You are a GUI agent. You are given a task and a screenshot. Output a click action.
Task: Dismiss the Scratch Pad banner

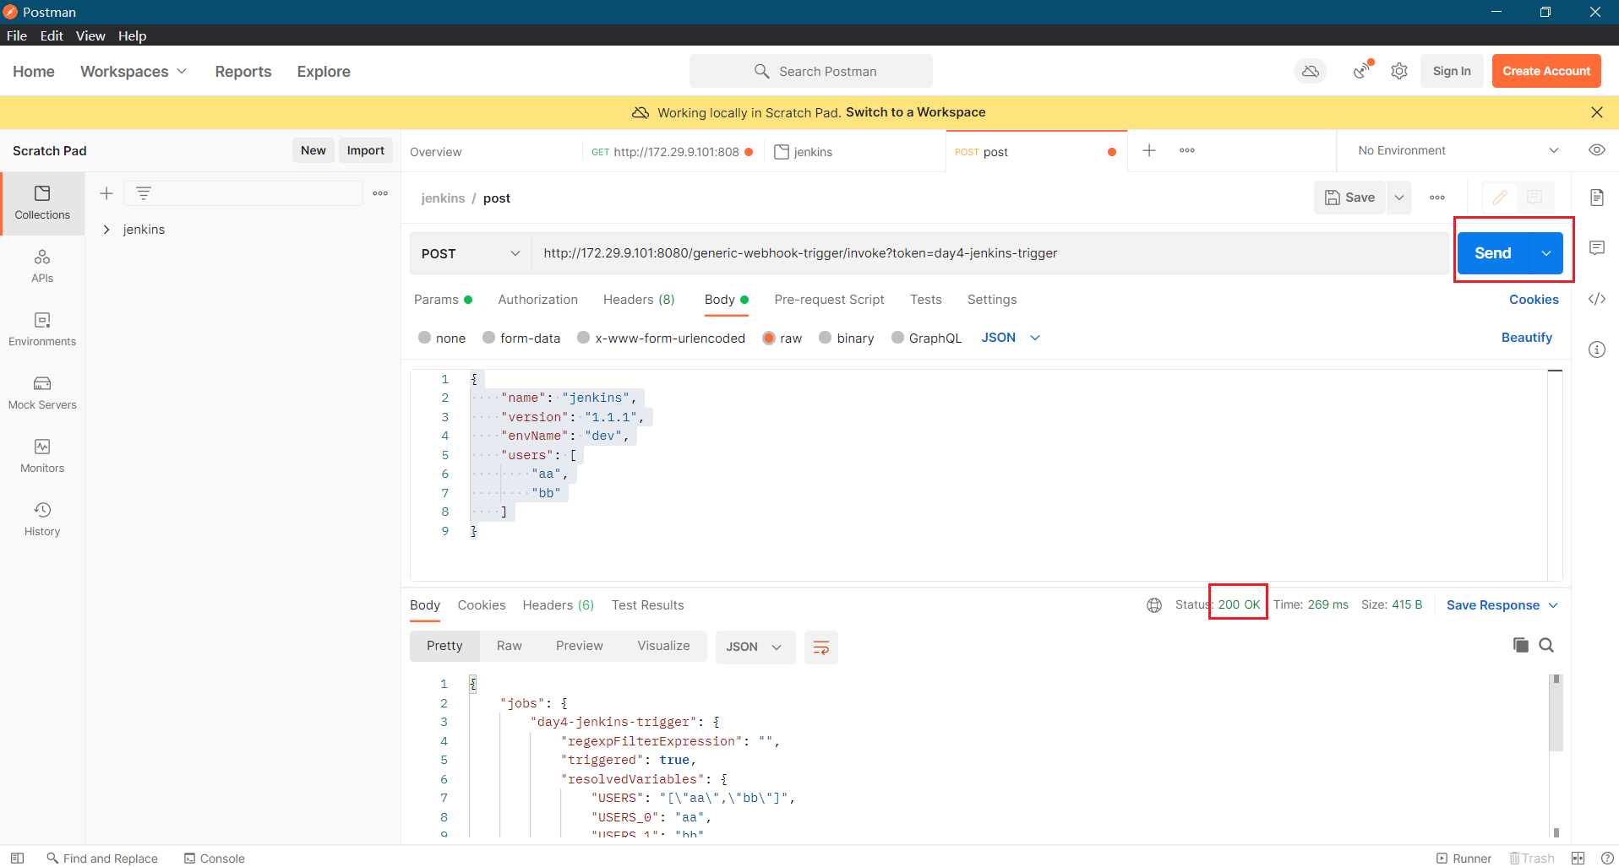(1596, 112)
